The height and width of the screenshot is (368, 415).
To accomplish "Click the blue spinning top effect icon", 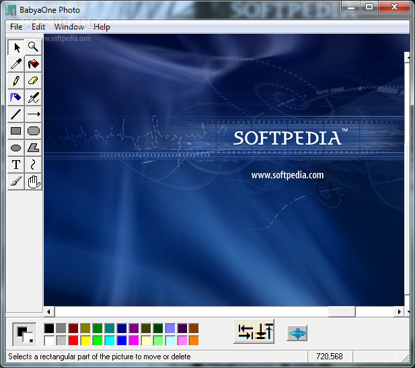I will click(x=297, y=333).
